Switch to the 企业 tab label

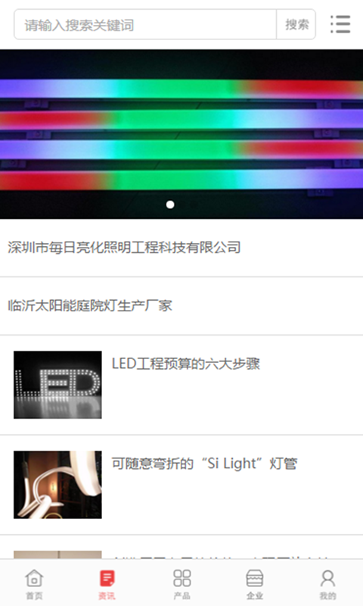[x=255, y=596]
